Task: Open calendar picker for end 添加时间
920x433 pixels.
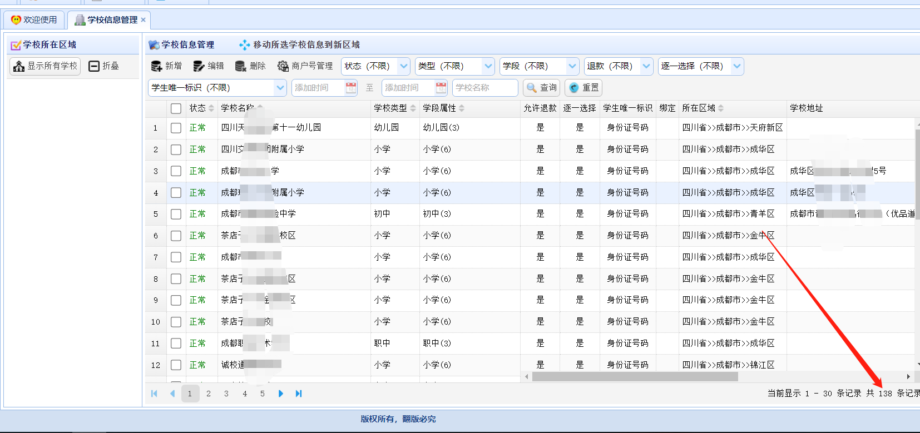Action: tap(441, 88)
